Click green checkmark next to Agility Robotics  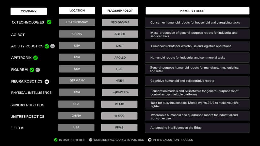[x=47, y=46]
